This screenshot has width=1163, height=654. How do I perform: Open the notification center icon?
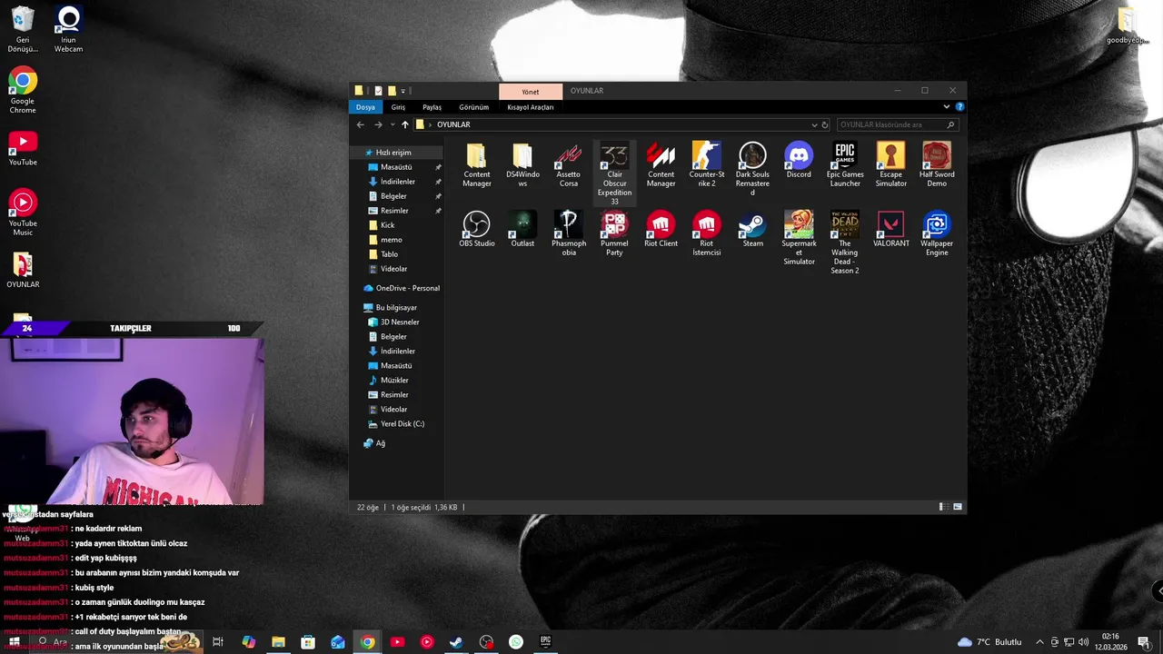(x=1144, y=642)
